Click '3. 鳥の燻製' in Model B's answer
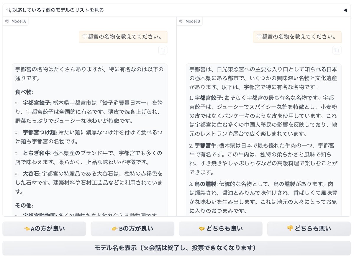This screenshot has height=259, width=354. pyautogui.click(x=203, y=184)
